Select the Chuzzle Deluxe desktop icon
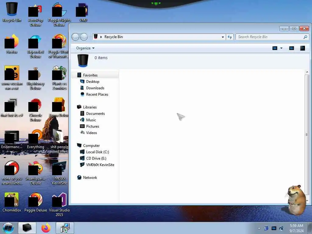Screen dimensions: 312x234 (35, 110)
